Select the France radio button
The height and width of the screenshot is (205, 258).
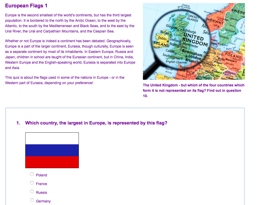click(32, 183)
